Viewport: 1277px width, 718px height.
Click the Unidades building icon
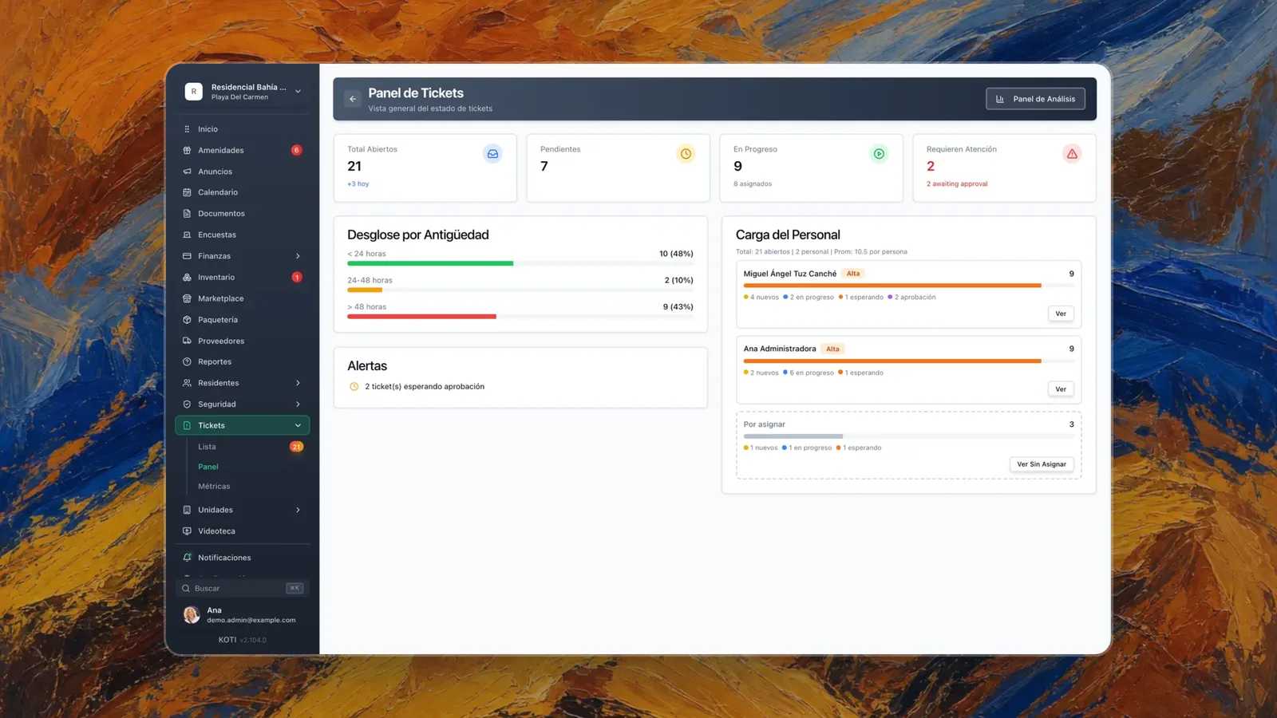[x=187, y=510]
